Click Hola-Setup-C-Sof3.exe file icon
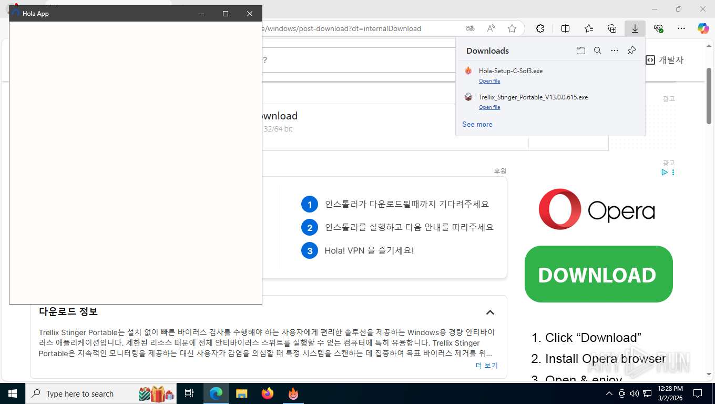715x404 pixels. (x=468, y=70)
